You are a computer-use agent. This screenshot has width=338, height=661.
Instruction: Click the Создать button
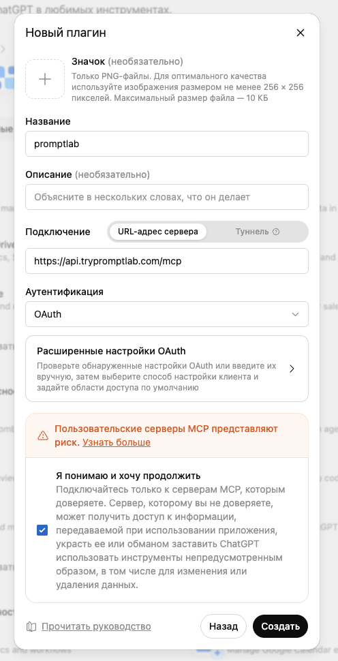click(280, 626)
